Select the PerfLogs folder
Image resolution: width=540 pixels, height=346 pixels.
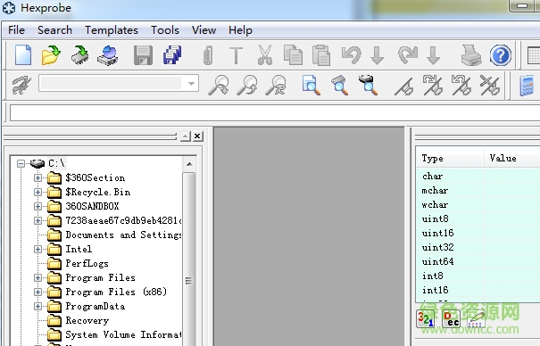tap(87, 263)
